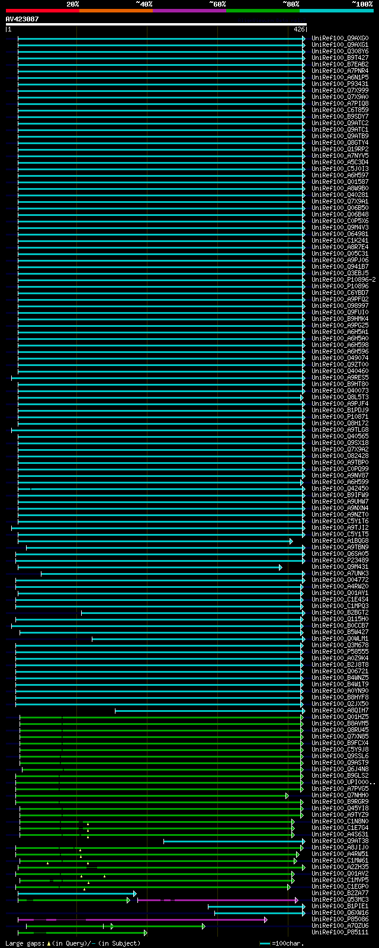Click the label UniRef100_B2ZA77
This screenshot has width=379, height=948.
pos(340,893)
